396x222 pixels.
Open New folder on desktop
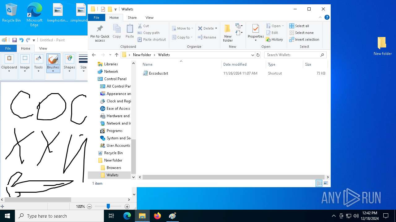pyautogui.click(x=382, y=46)
